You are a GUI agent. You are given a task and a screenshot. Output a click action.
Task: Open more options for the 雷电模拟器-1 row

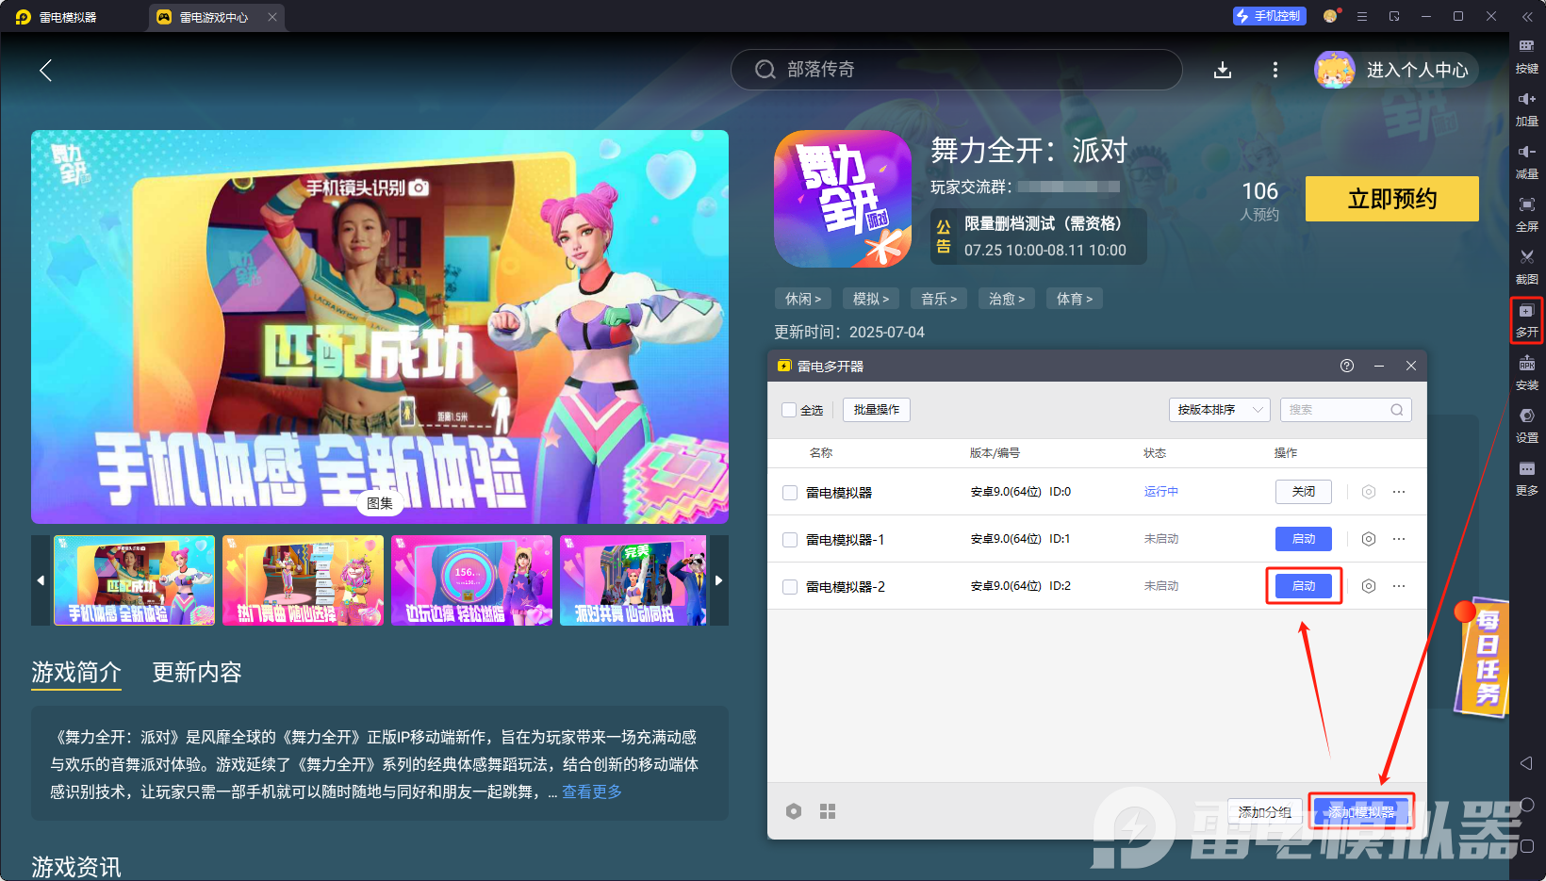click(1399, 539)
